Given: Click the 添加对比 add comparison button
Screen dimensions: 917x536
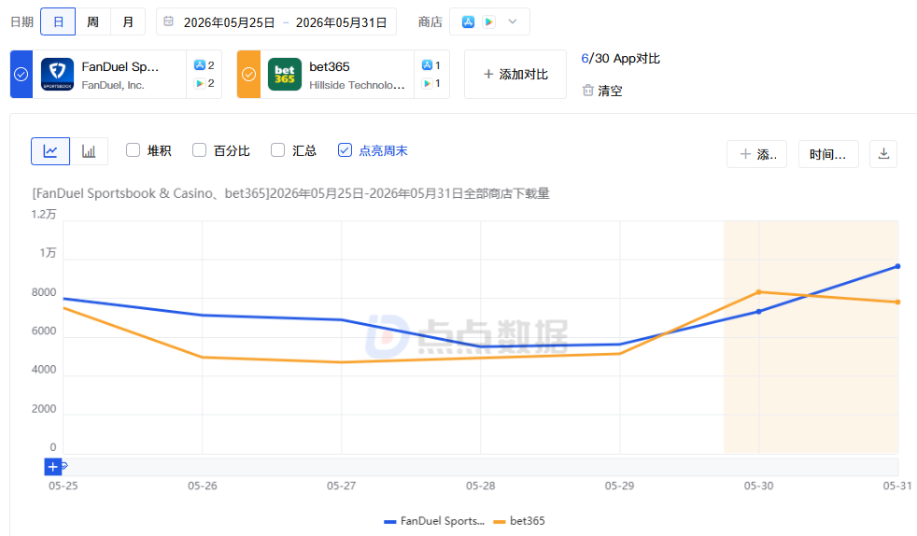Looking at the screenshot, I should [515, 74].
